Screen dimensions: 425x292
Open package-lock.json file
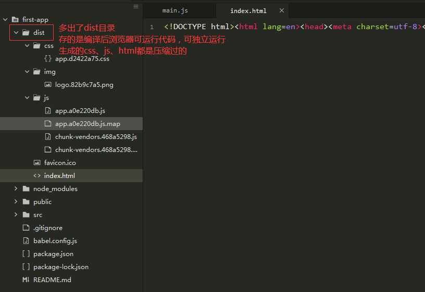pyautogui.click(x=61, y=267)
